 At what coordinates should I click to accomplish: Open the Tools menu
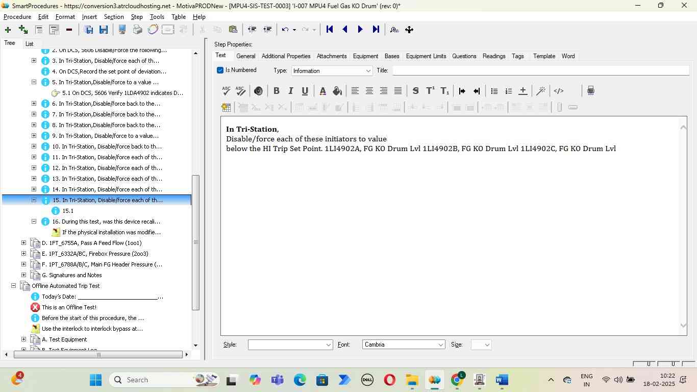coord(157,17)
